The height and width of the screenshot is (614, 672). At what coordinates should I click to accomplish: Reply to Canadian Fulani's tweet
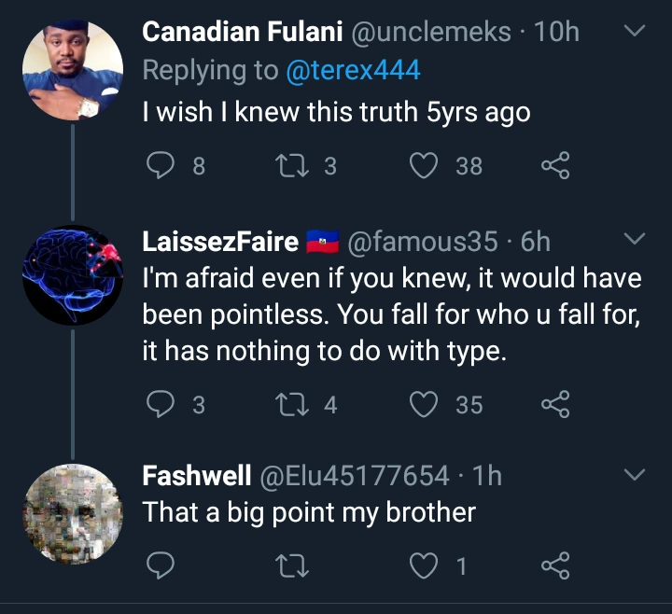click(162, 166)
